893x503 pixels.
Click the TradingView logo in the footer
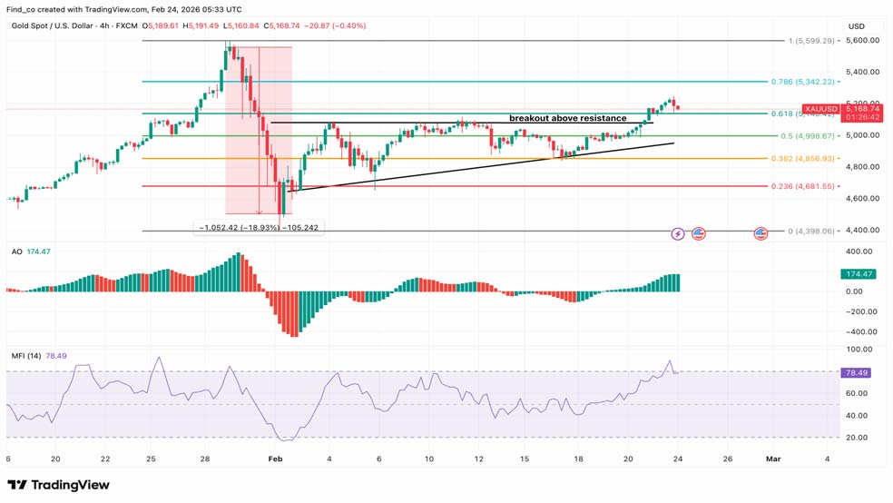click(59, 485)
